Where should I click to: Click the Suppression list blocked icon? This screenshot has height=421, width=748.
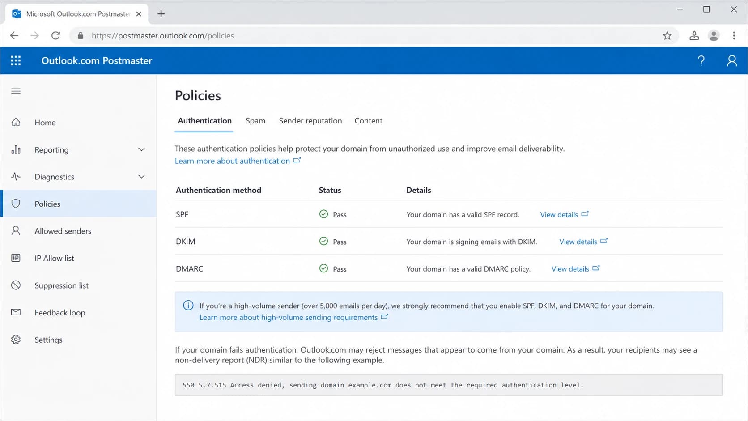pos(16,285)
